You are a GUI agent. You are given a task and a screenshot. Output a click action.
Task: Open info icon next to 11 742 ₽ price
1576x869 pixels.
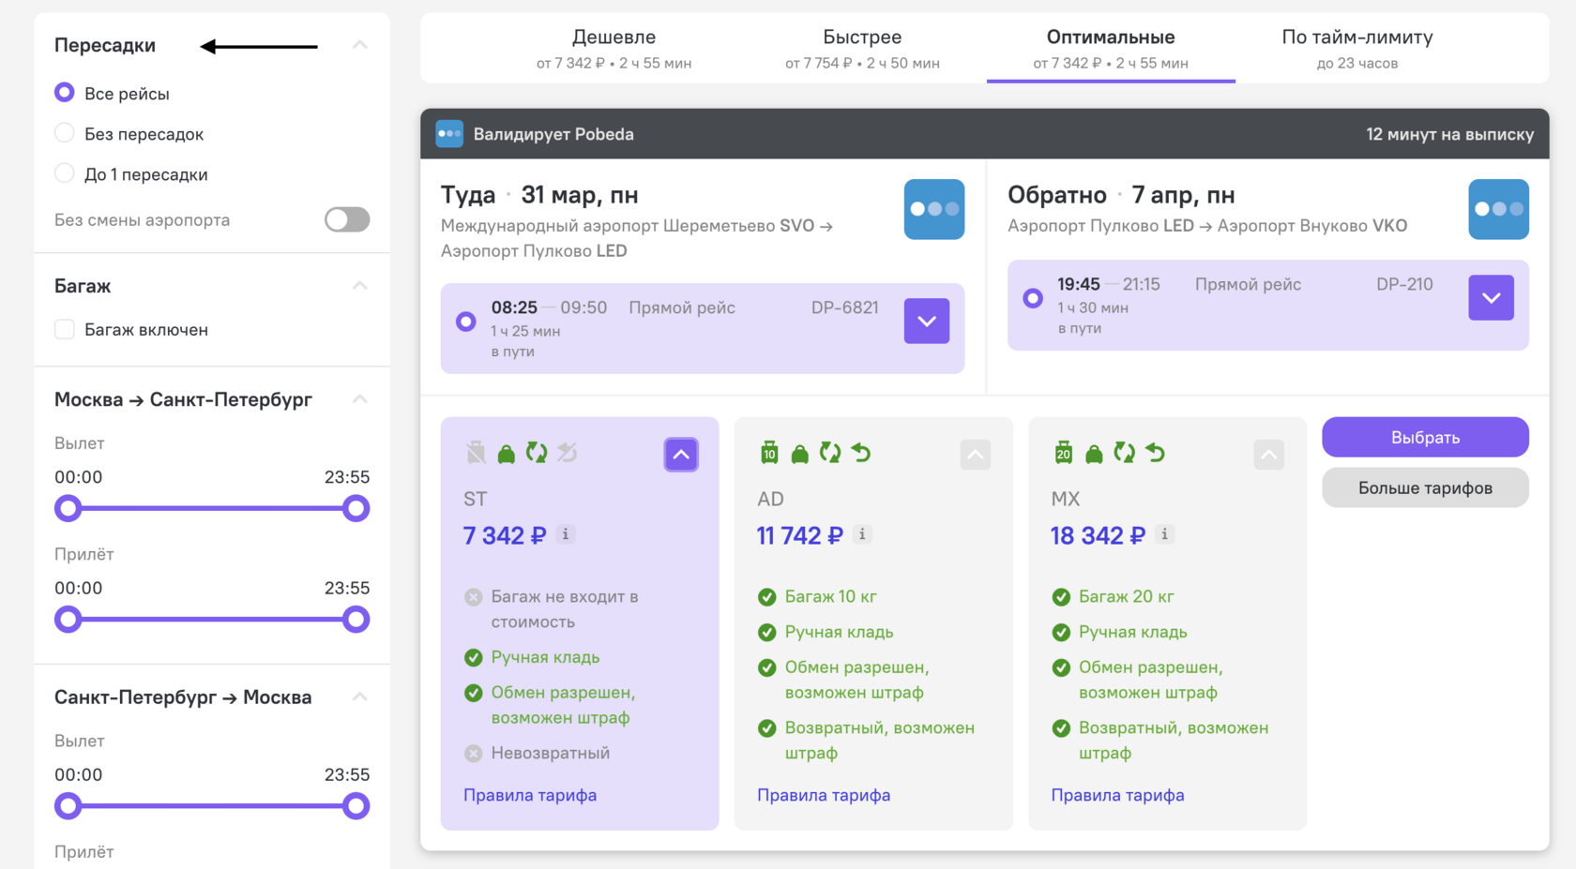point(863,534)
